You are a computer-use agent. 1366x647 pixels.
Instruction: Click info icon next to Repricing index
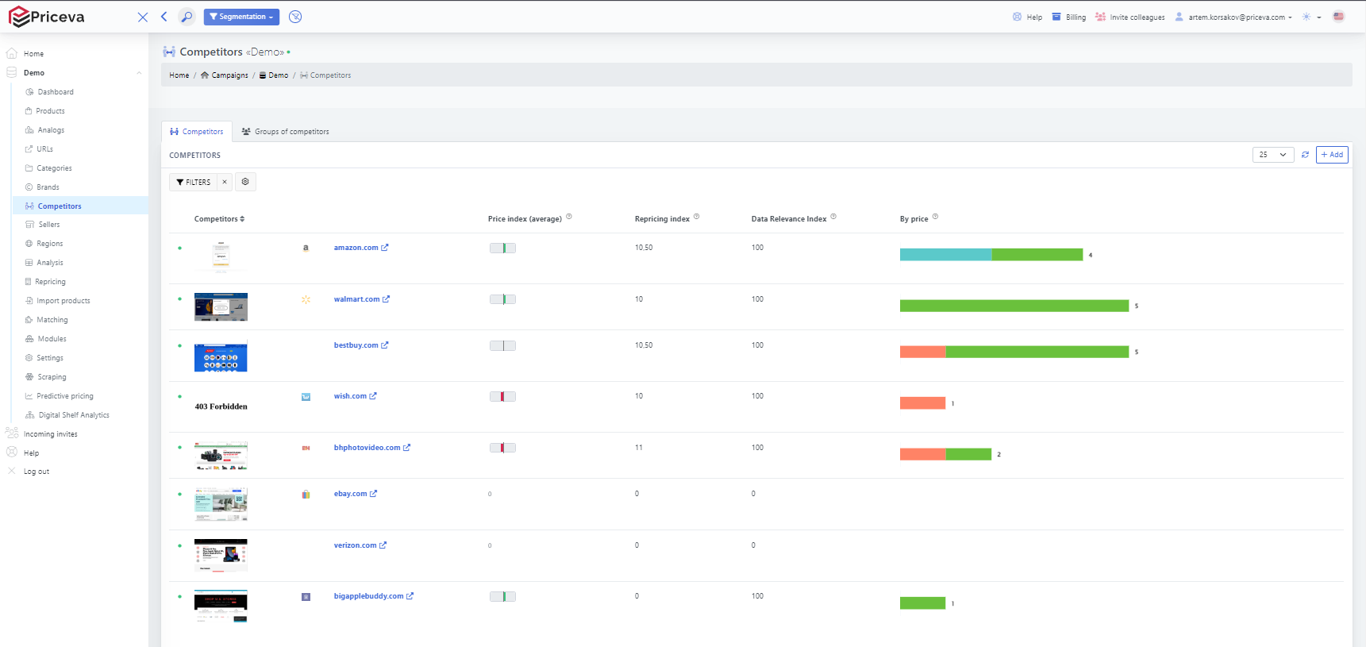pos(697,217)
